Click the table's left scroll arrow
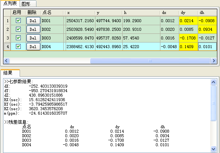 6,61
